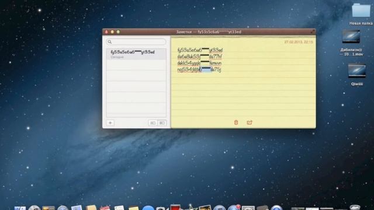Click the magnifier icon in the Notes search box

[x=110, y=42]
